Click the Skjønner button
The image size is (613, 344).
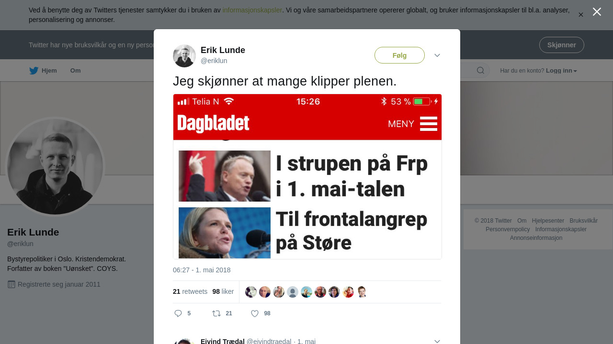tap(562, 45)
